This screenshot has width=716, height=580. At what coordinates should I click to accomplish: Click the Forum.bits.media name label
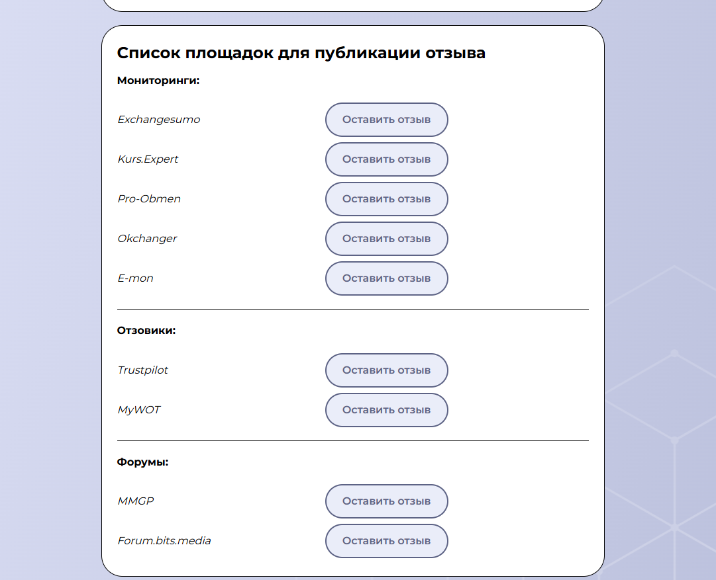[164, 541]
